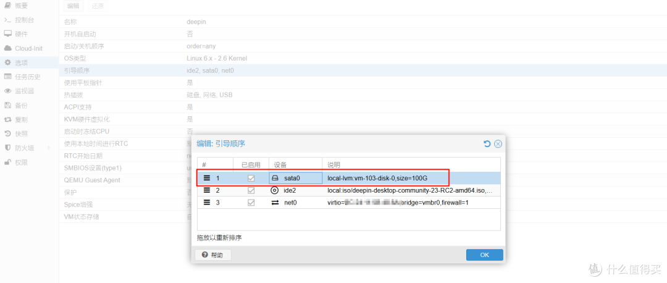This screenshot has width=667, height=283.
Task: Open the 权限 permissions section
Action: tap(30, 162)
